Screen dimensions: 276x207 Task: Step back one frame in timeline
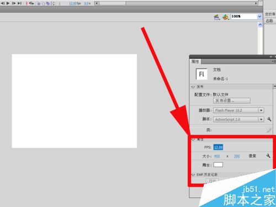(3, 3)
